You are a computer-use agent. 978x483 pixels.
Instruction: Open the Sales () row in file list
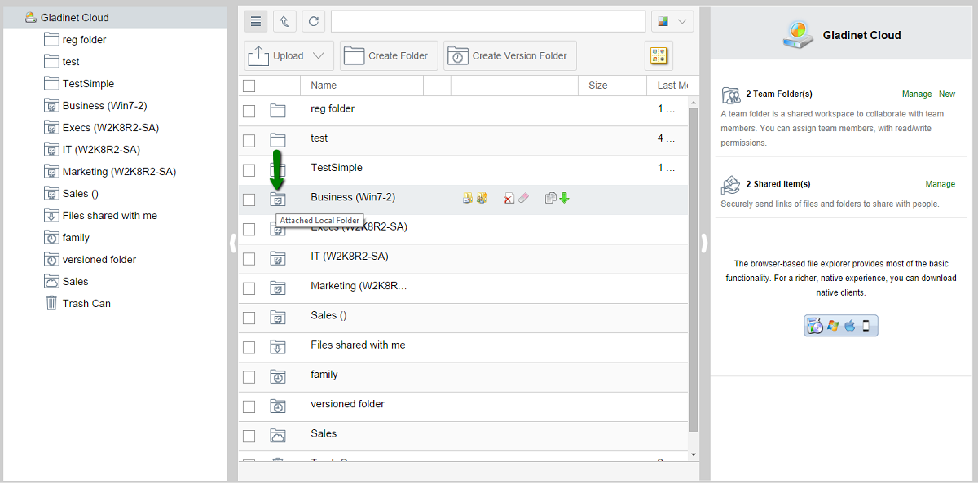[463, 318]
